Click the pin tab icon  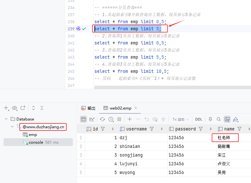tap(210, 119)
